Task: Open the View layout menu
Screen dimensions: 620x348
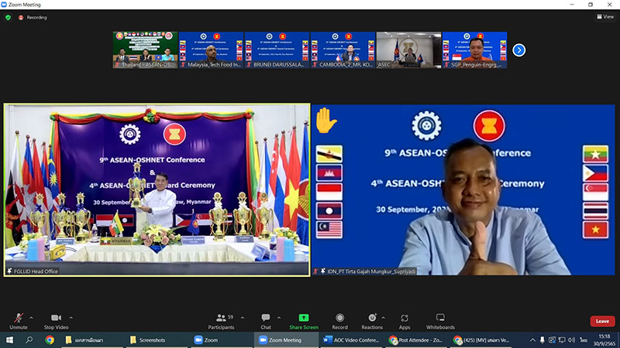Action: 604,17
